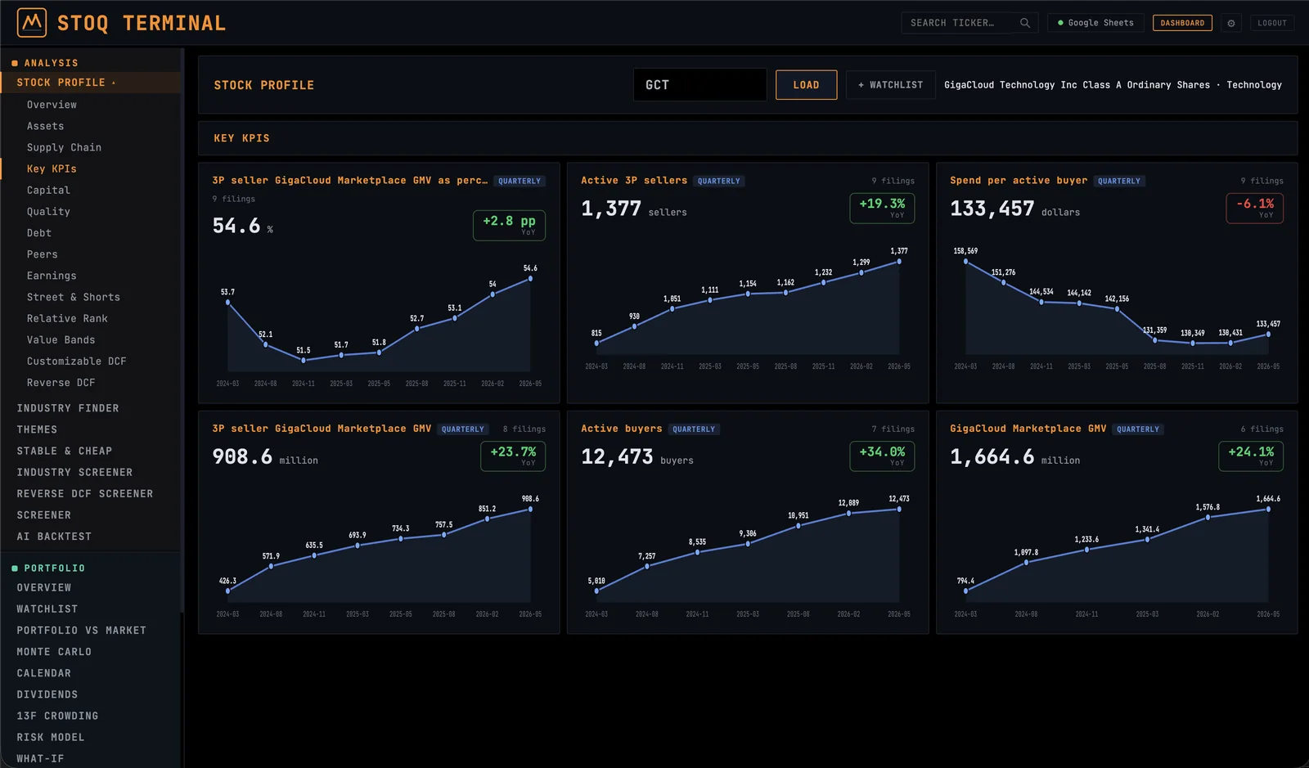Click the 908.6 data point on 3P GMV chart
This screenshot has height=768, width=1309.
(530, 510)
